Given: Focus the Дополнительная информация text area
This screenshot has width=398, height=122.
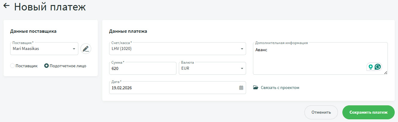Looking at the screenshot, I should click(311, 60).
